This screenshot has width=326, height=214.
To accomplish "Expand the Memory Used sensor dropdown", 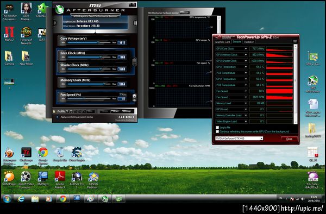I will point(246,103).
